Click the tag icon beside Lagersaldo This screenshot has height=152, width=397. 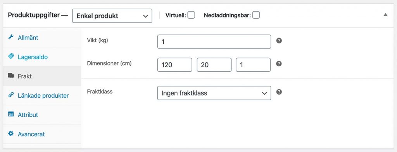[11, 56]
